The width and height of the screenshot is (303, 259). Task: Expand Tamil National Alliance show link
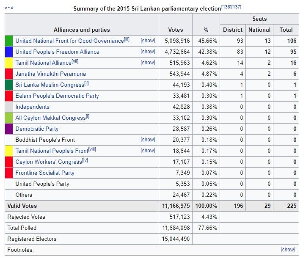[148, 63]
